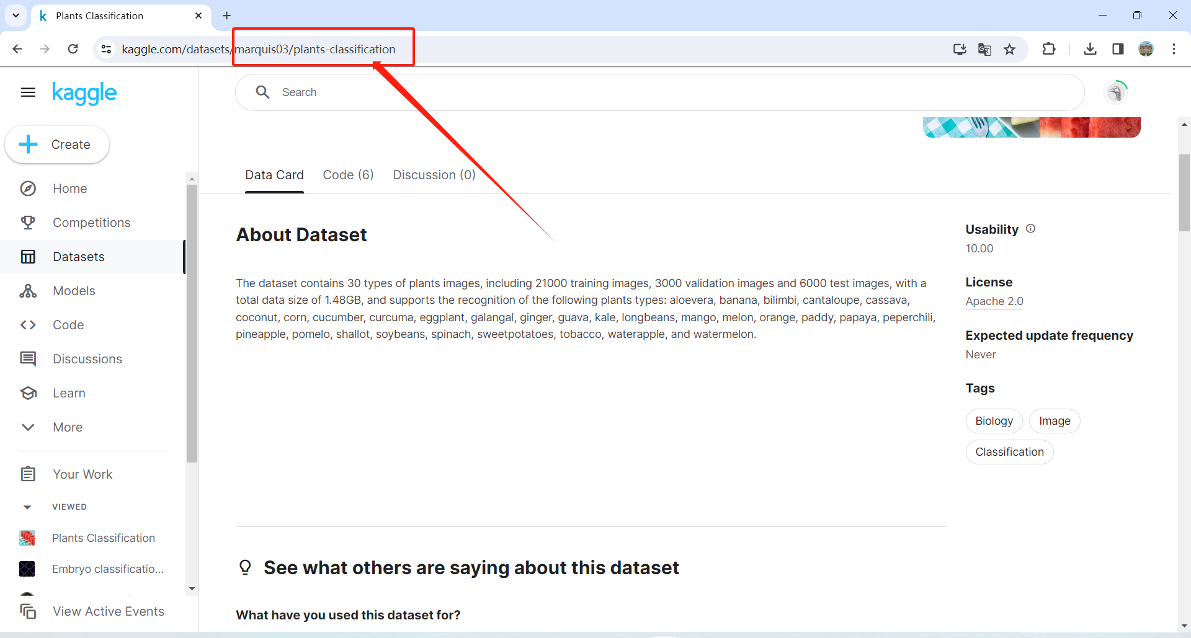This screenshot has height=638, width=1191.
Task: Open Competitions in the sidebar
Action: point(92,223)
